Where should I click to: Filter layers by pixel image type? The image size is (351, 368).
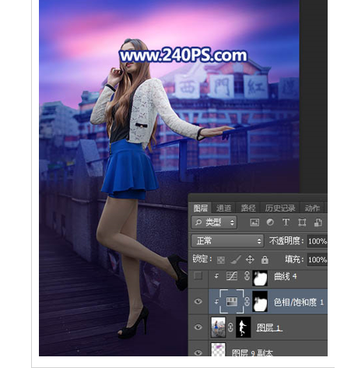point(254,223)
